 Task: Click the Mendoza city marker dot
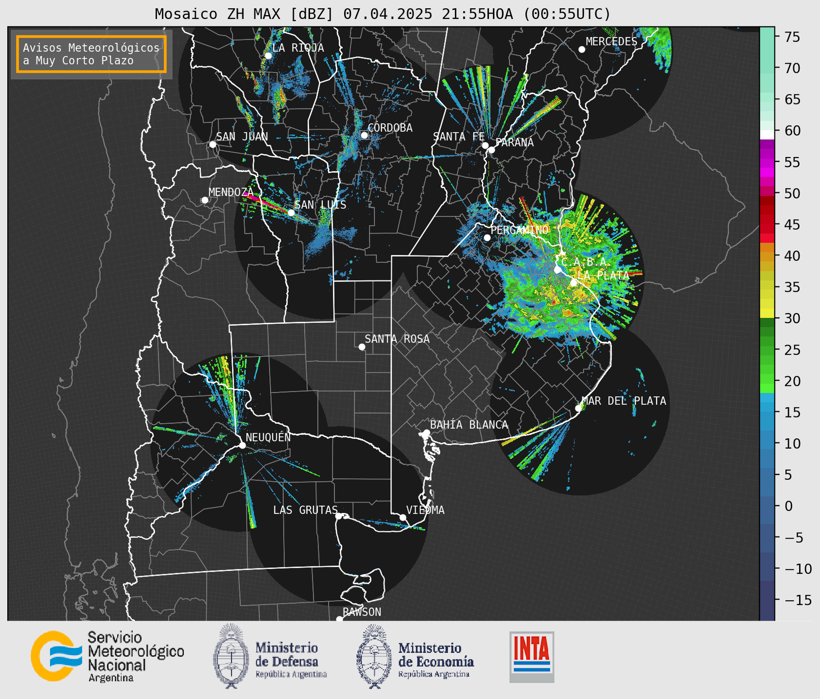coord(205,200)
